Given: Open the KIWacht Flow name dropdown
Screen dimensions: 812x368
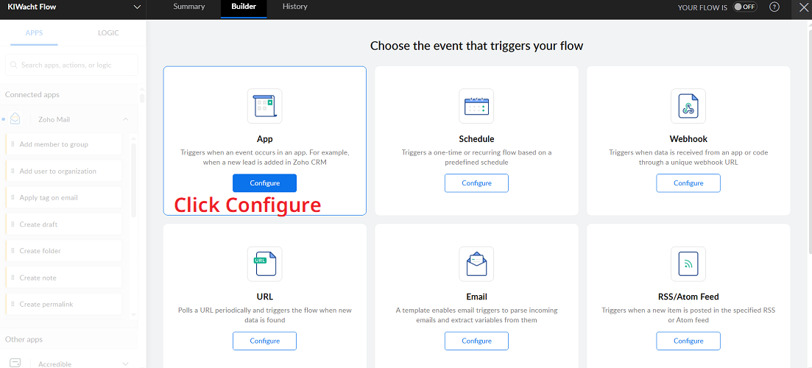Looking at the screenshot, I should pos(136,7).
